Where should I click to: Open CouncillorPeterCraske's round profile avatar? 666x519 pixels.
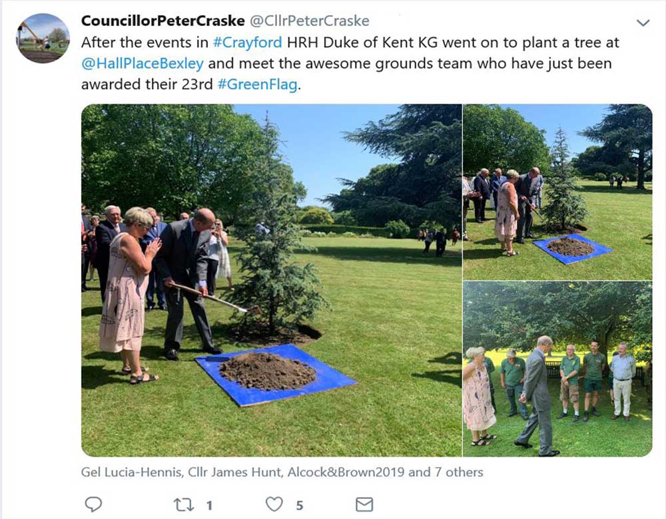click(43, 38)
